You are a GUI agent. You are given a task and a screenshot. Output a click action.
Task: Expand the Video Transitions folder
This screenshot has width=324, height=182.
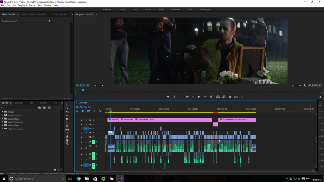click(3, 129)
